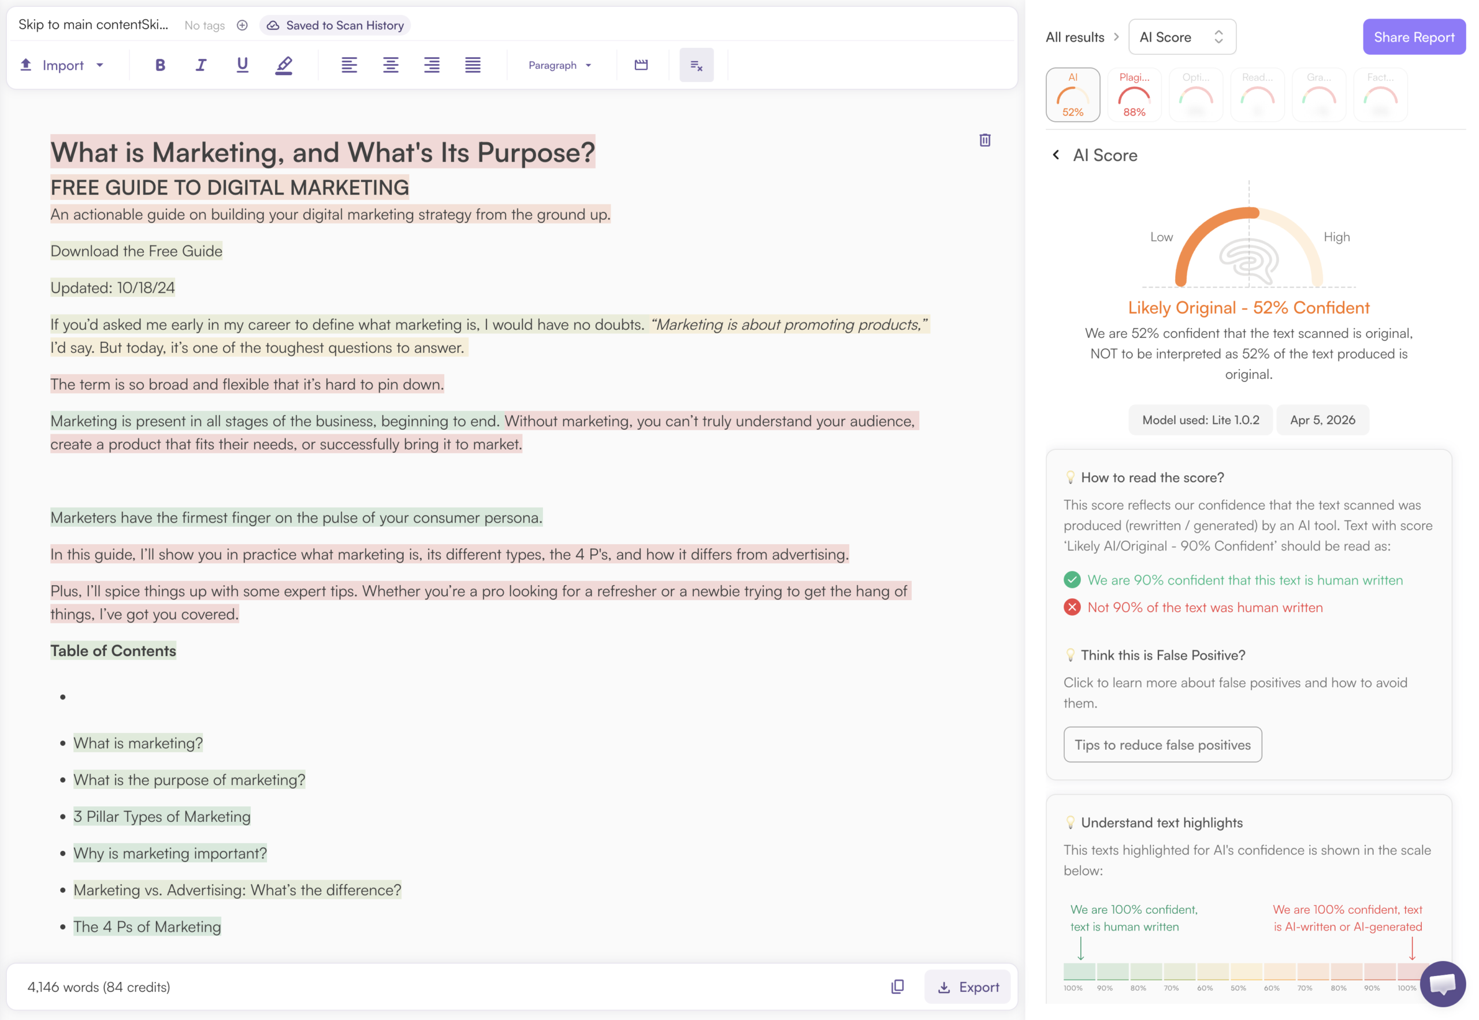Go back using AI Score chevron

pos(1056,155)
